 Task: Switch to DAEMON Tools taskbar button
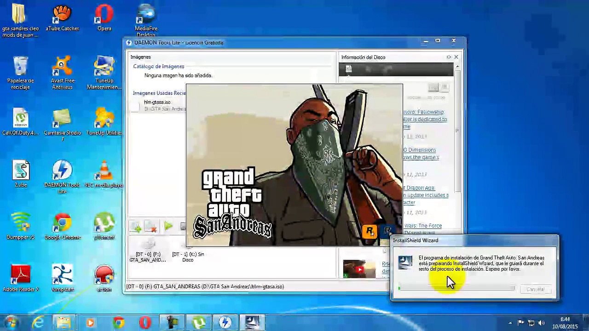click(225, 323)
